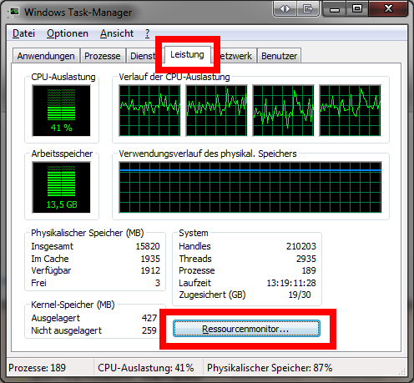Click the Threads value 2935

click(306, 259)
